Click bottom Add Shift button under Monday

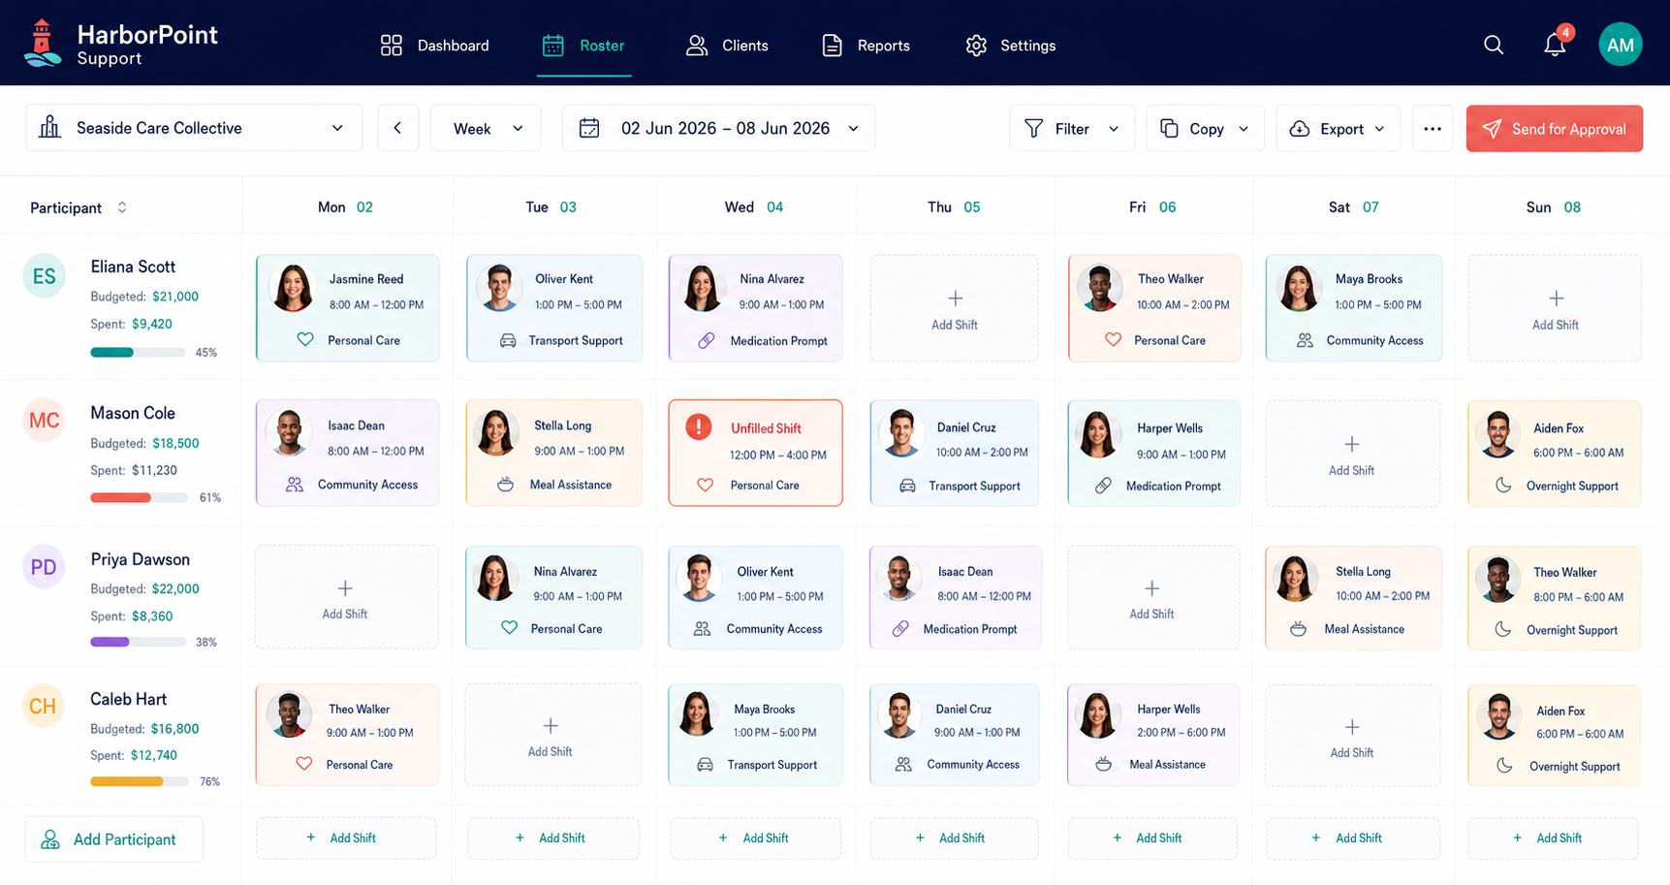346,838
